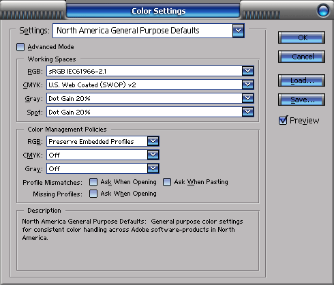Screen dimensions: 334x285
Task: Click the OK button
Action: (301, 37)
